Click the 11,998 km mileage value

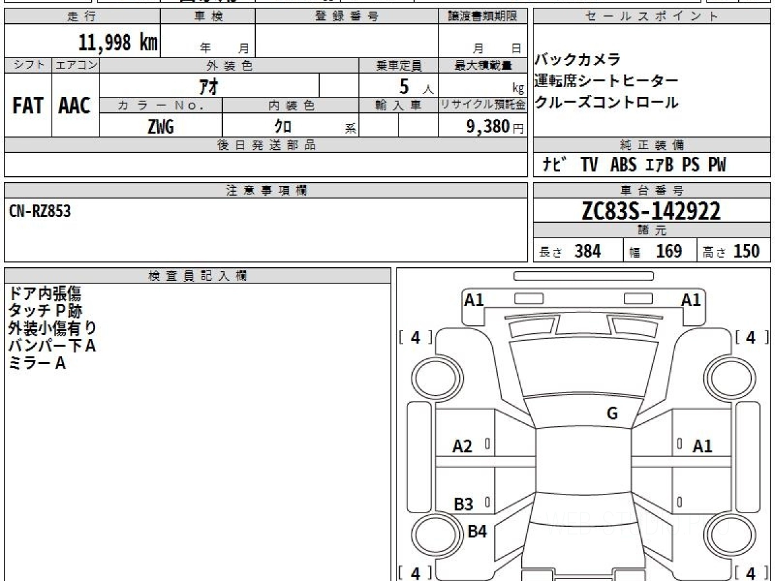point(118,43)
